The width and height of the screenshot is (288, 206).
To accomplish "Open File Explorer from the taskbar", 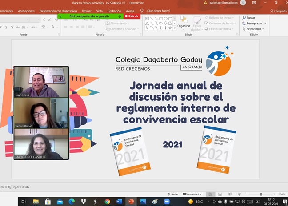I will click(36, 202).
